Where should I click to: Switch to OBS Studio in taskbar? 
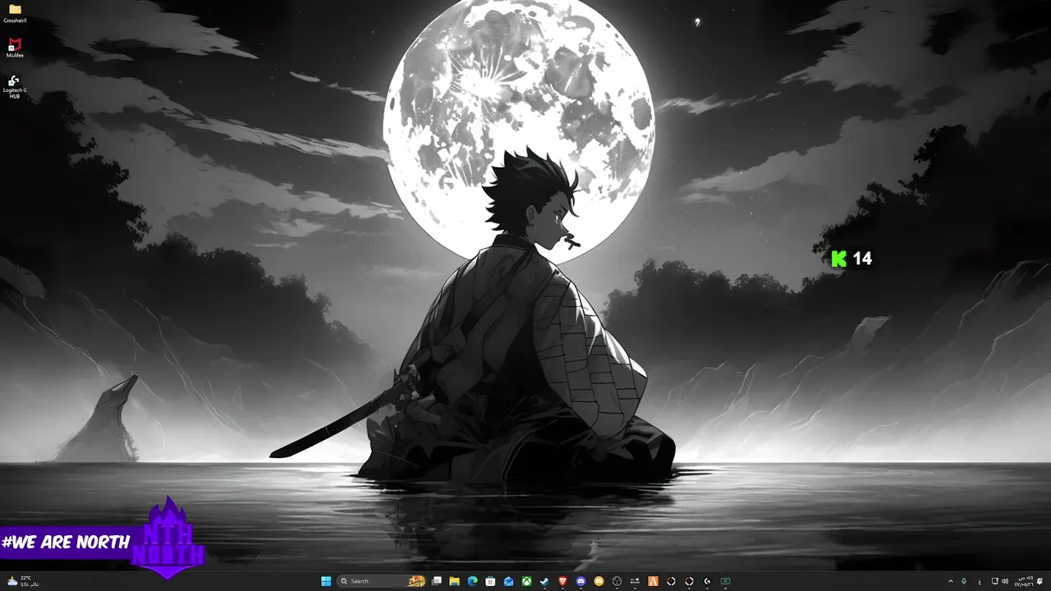point(617,581)
